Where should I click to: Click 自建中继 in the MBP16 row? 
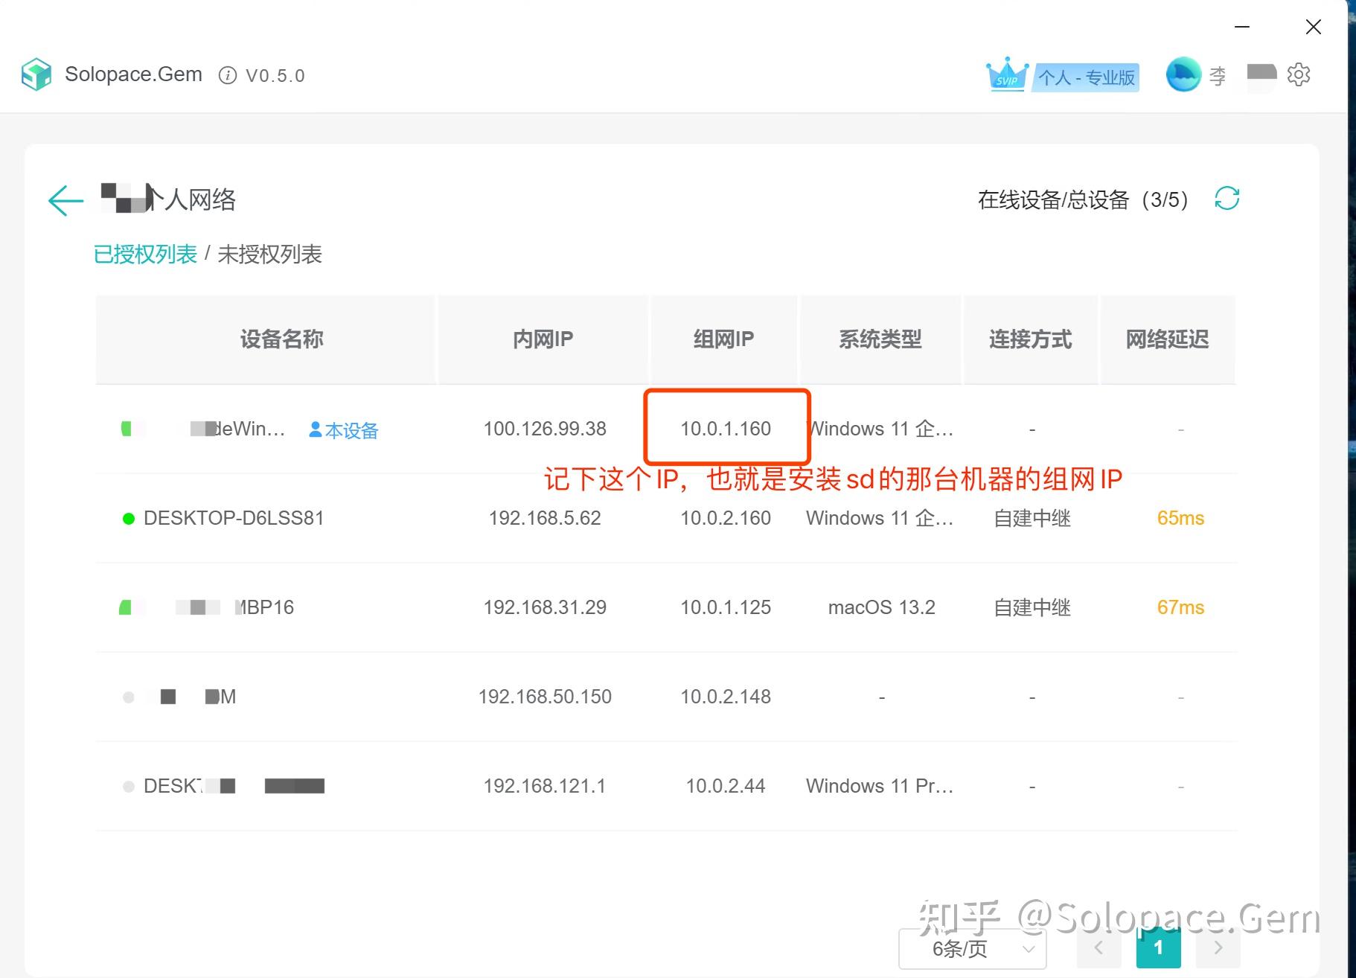(1032, 607)
